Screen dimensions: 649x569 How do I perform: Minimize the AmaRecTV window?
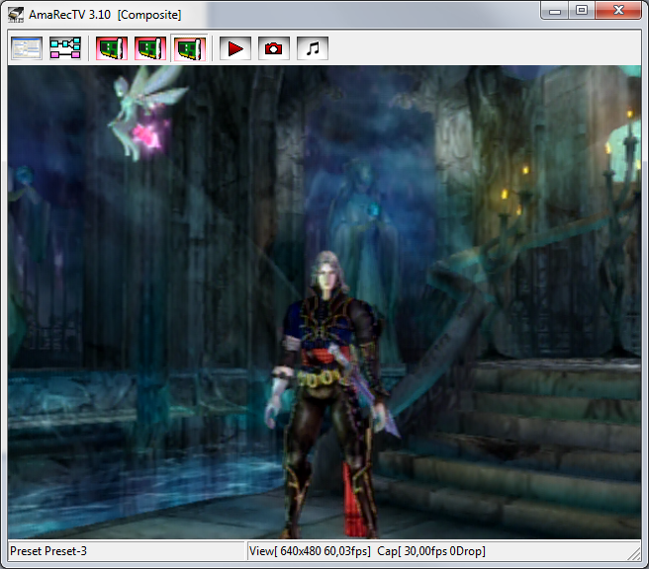pos(556,11)
